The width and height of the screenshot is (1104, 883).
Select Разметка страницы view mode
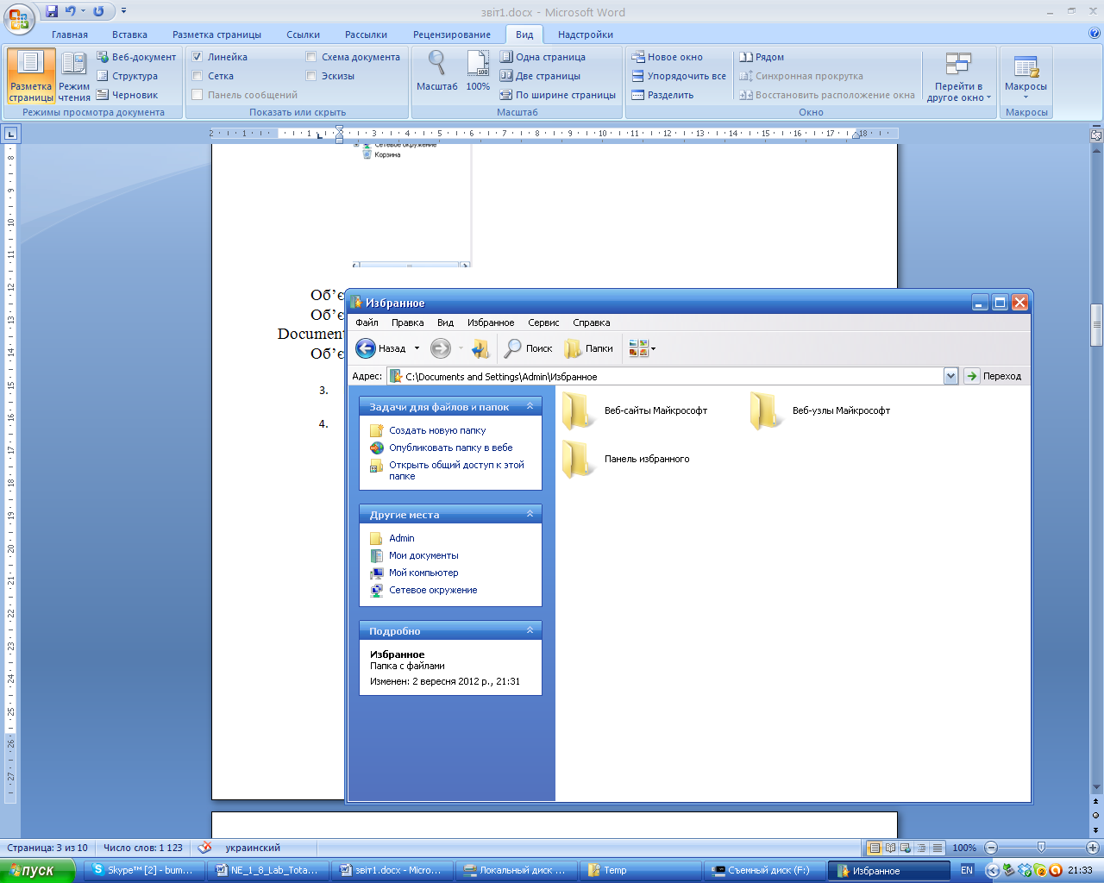pyautogui.click(x=31, y=76)
